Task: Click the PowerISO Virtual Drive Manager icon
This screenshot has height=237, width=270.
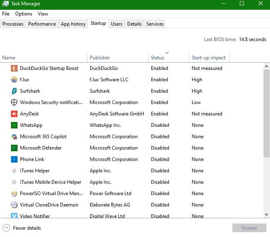Action: tap(14, 194)
